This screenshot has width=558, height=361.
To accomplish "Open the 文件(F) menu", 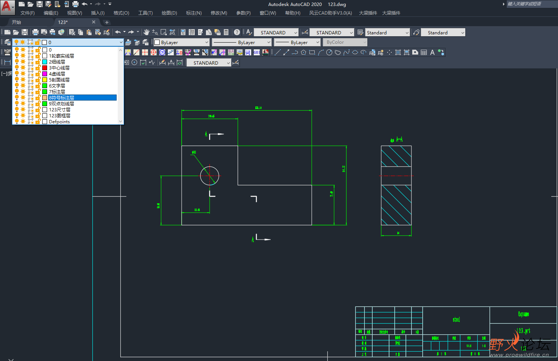I will tap(27, 13).
